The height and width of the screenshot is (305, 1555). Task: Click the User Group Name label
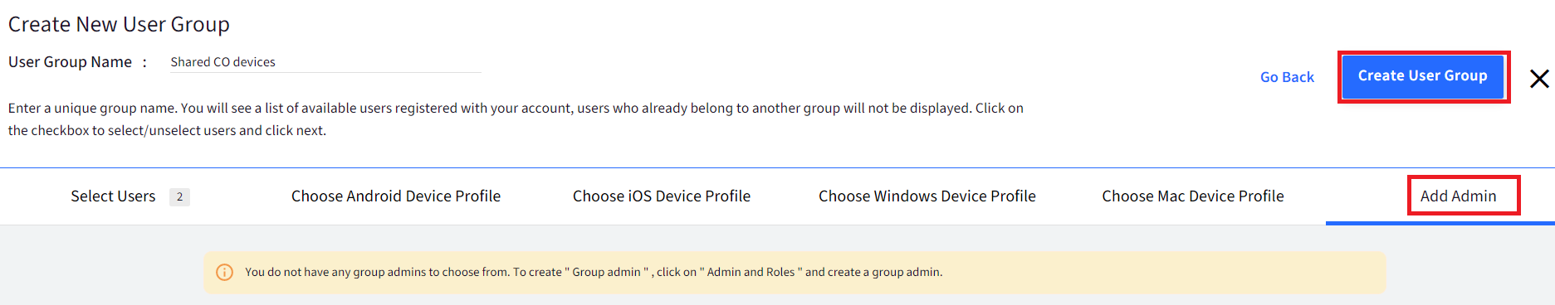point(70,62)
